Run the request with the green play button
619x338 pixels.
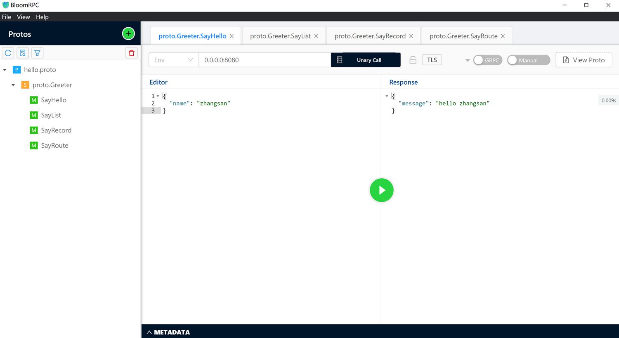pyautogui.click(x=382, y=190)
